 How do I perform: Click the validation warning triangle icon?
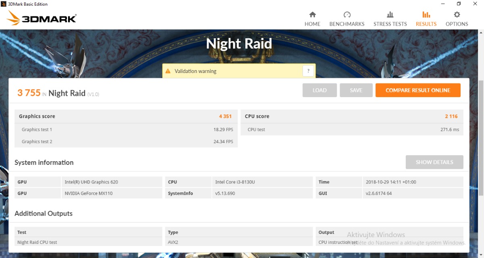tap(168, 71)
